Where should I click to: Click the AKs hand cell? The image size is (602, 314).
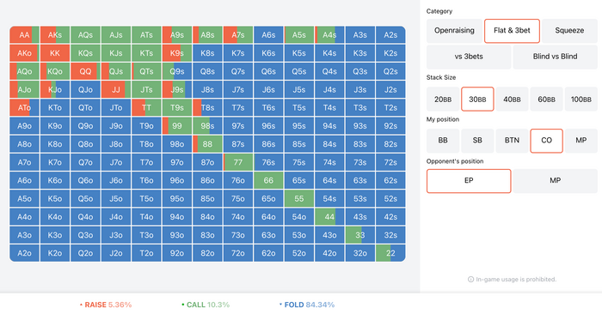[x=55, y=35]
